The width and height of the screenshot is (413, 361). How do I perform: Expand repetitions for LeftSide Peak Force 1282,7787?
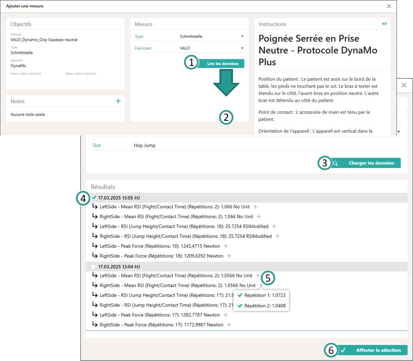[226, 315]
